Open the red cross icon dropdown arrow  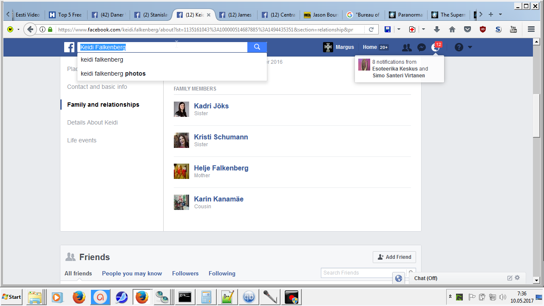tap(423, 29)
